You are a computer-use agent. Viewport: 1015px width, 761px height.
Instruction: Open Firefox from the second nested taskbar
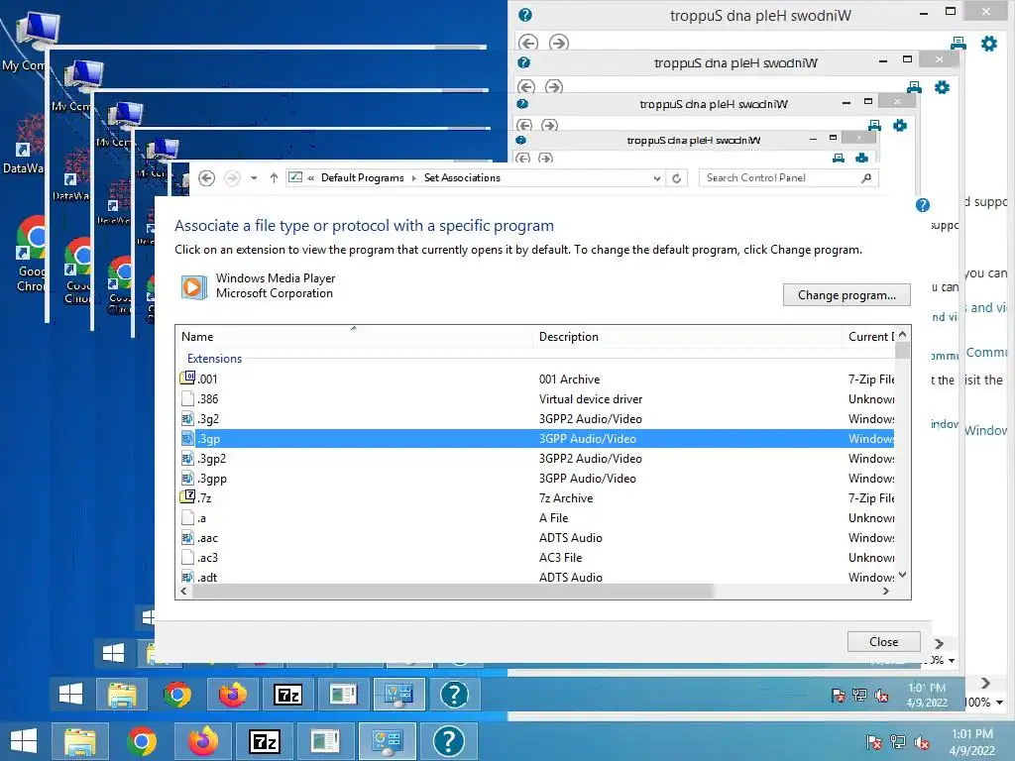(x=232, y=695)
